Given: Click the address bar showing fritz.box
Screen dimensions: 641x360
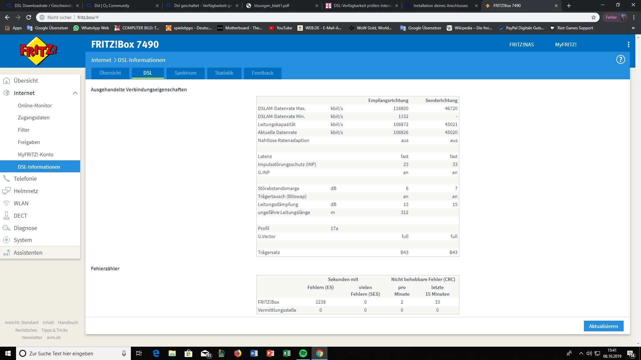Looking at the screenshot, I should tap(300, 17).
